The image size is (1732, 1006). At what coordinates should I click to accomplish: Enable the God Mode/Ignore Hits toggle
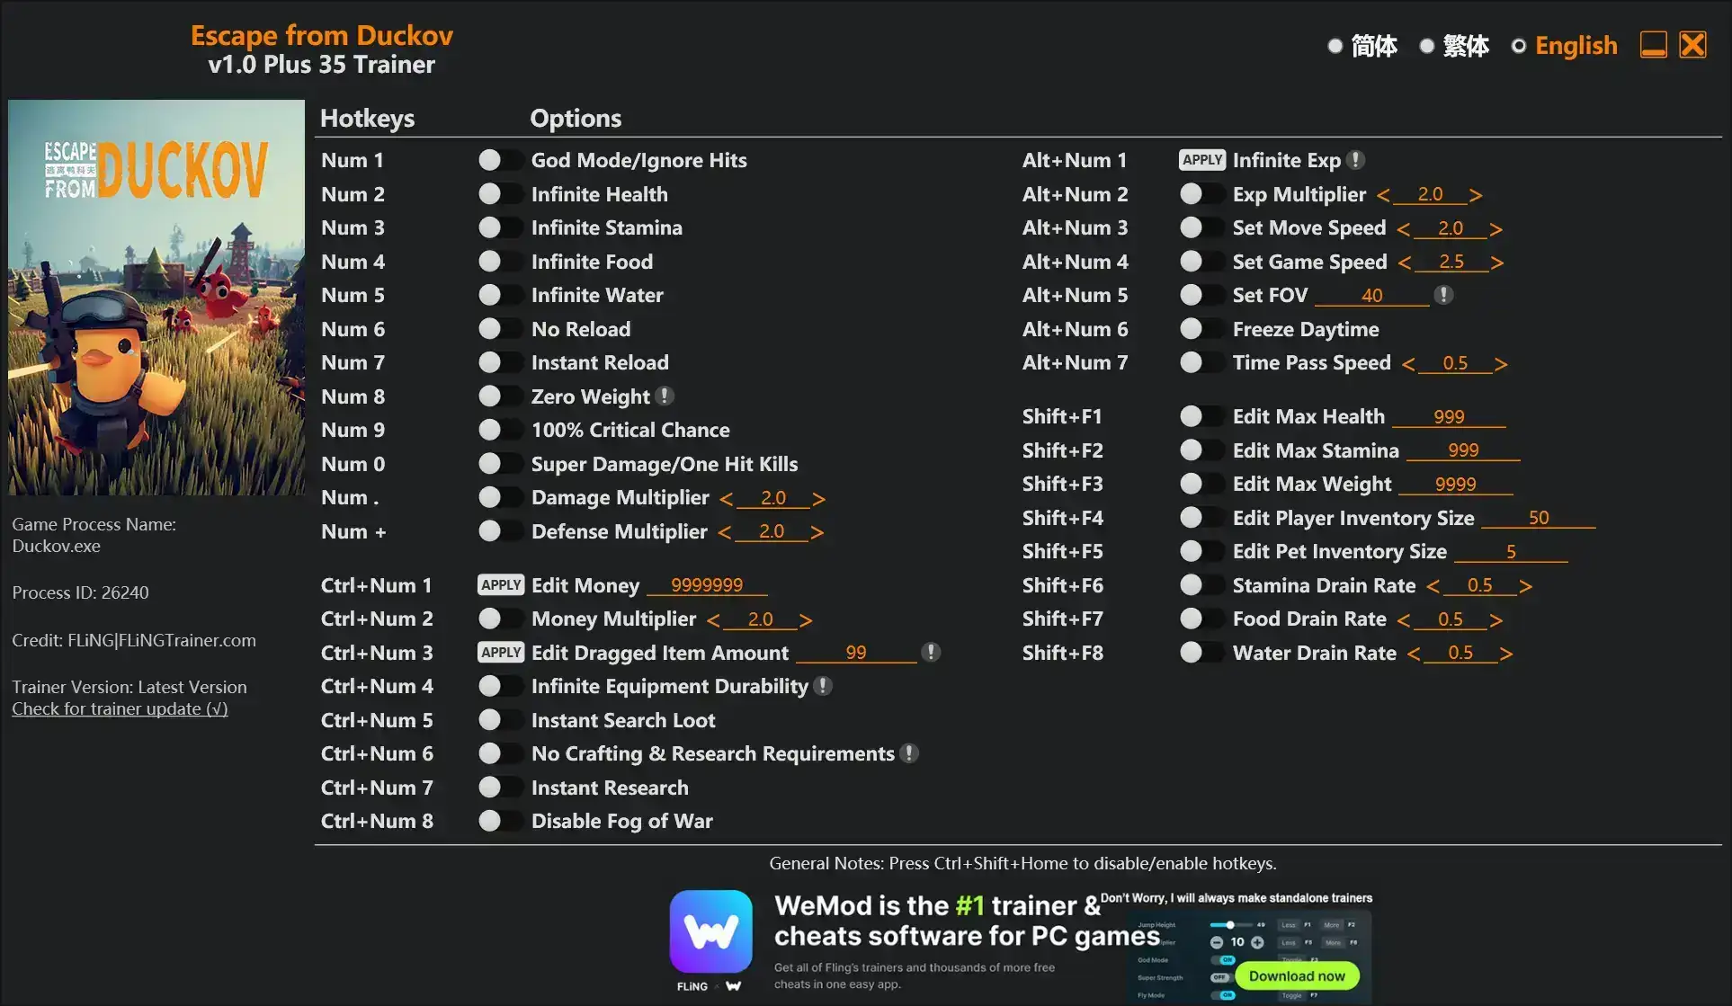[x=499, y=160]
